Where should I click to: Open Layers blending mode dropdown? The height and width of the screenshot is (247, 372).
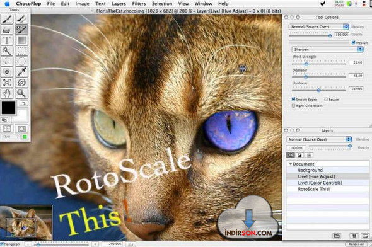coord(319,139)
